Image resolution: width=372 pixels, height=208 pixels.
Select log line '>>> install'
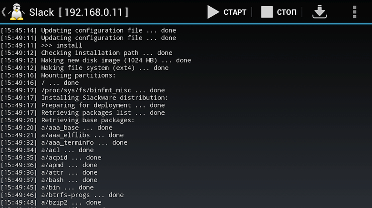[x=41, y=45]
